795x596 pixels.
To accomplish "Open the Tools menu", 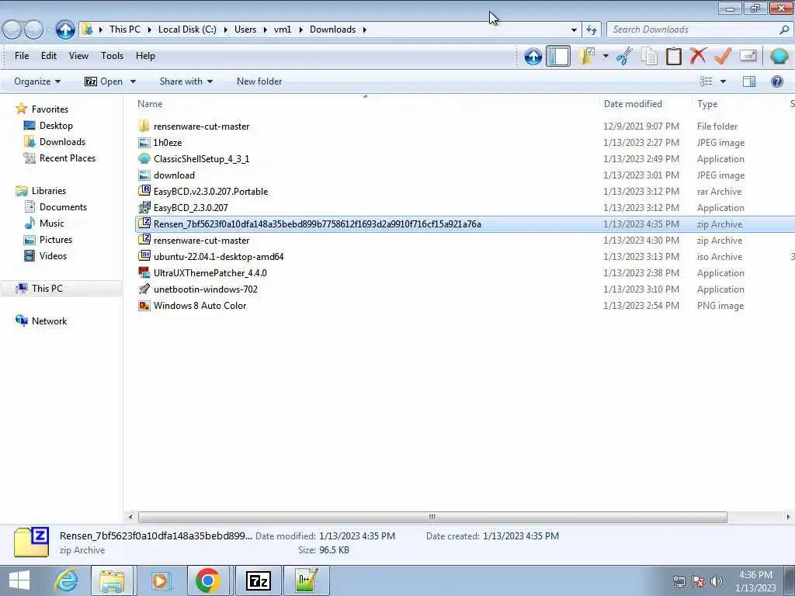I will pos(112,56).
